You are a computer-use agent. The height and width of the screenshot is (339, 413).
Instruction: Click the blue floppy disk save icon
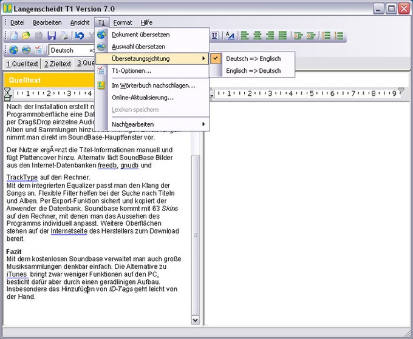[x=52, y=36]
